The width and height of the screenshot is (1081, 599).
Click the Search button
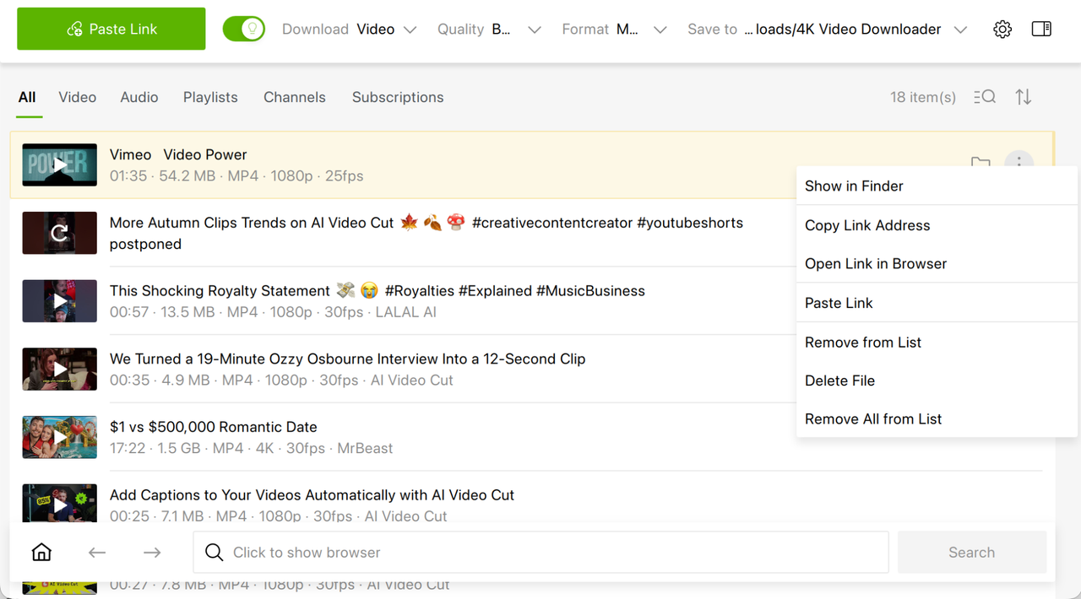point(972,553)
